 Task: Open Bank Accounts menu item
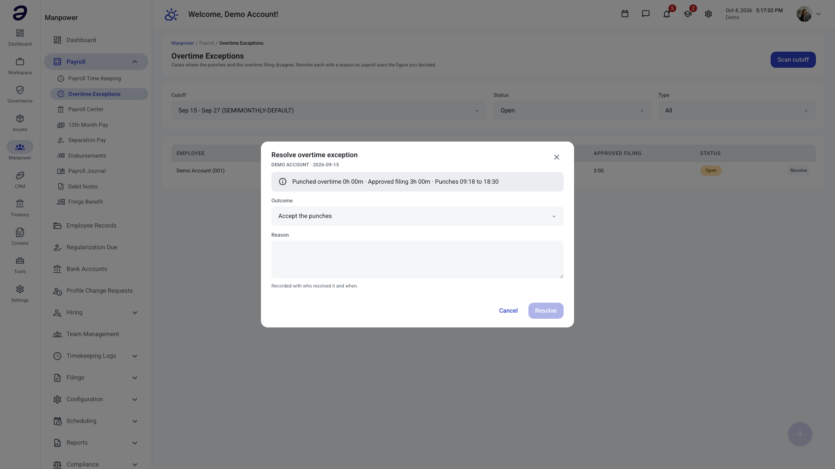96,269
